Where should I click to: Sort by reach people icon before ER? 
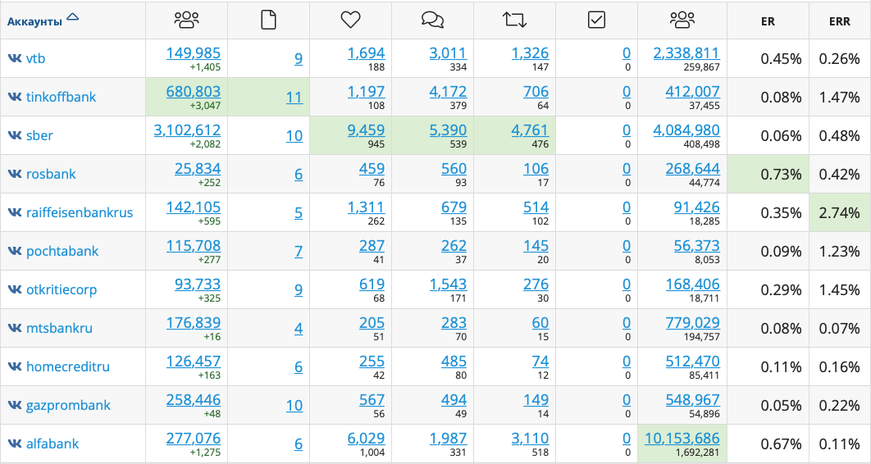point(682,20)
